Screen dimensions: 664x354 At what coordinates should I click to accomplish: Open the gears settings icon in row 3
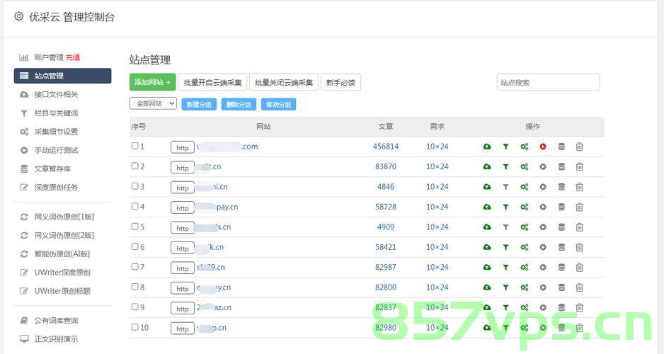525,187
